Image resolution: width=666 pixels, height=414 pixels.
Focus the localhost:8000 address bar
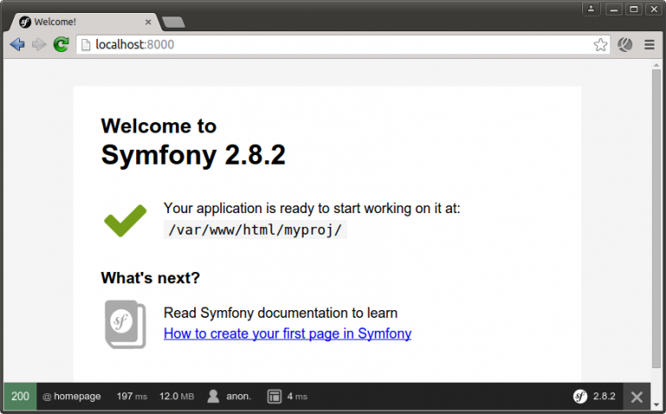coord(330,44)
